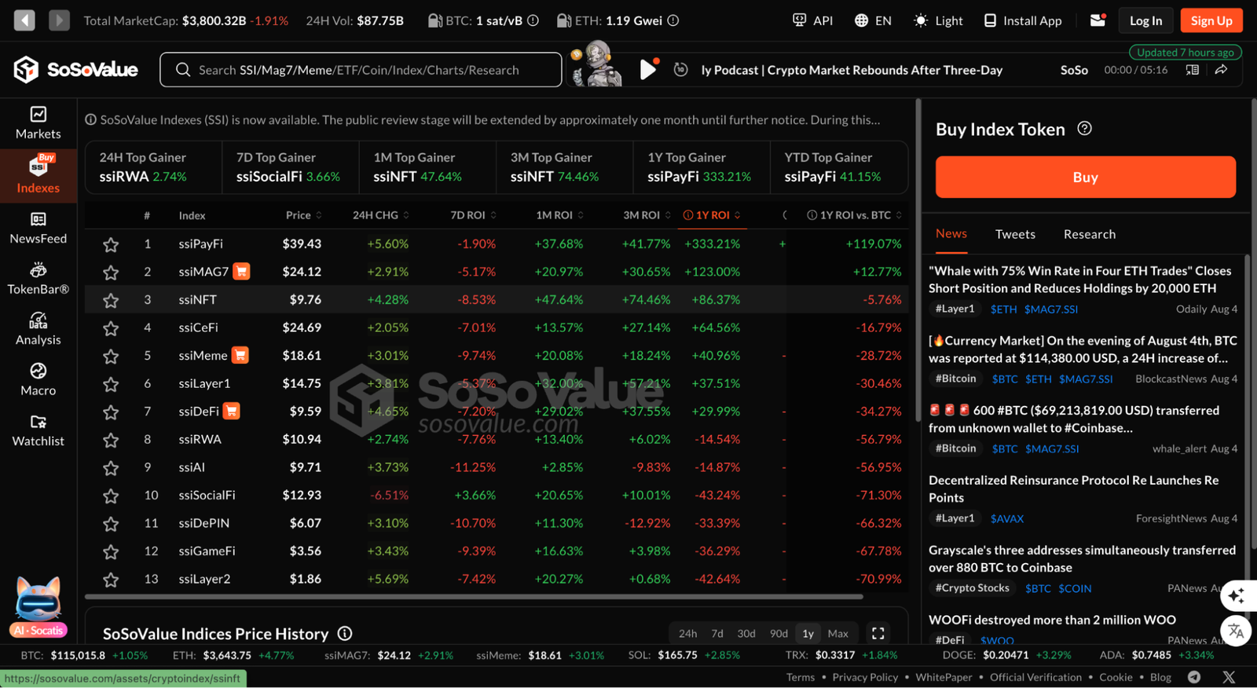Select the 24h chart range
This screenshot has height=688, width=1257.
[x=687, y=633]
